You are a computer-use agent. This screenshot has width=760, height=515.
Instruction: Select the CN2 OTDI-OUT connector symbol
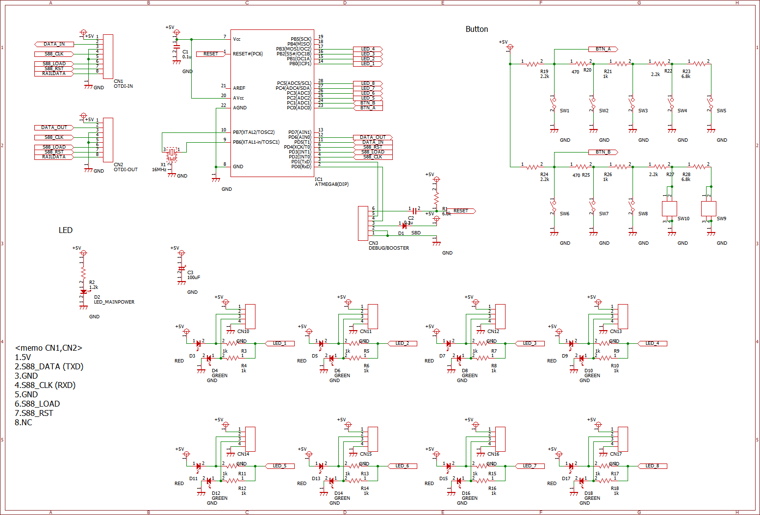tap(108, 140)
